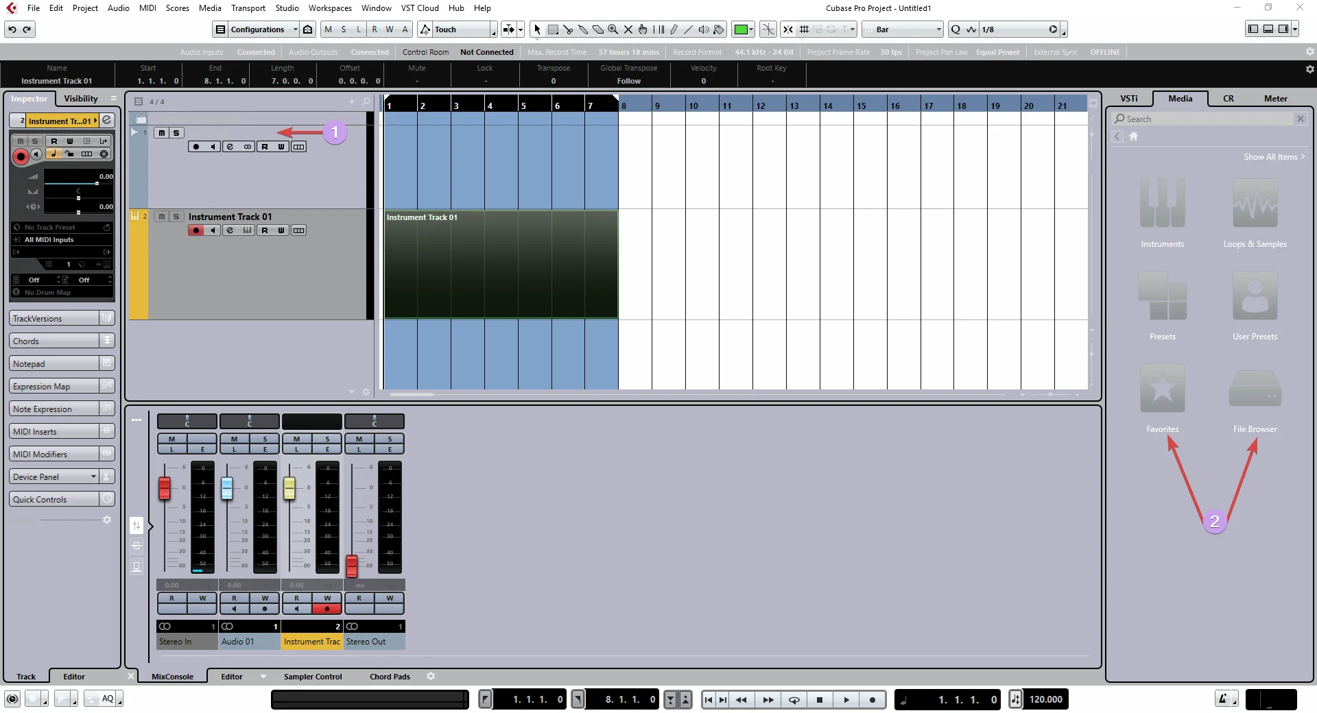Click the media rack home icon
The height and width of the screenshot is (713, 1317).
[1133, 136]
